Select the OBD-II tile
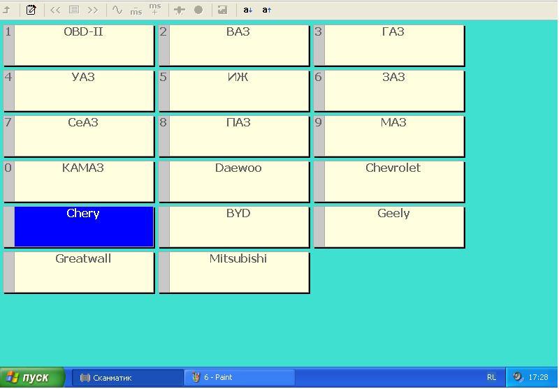The image size is (559, 389). coord(79,45)
